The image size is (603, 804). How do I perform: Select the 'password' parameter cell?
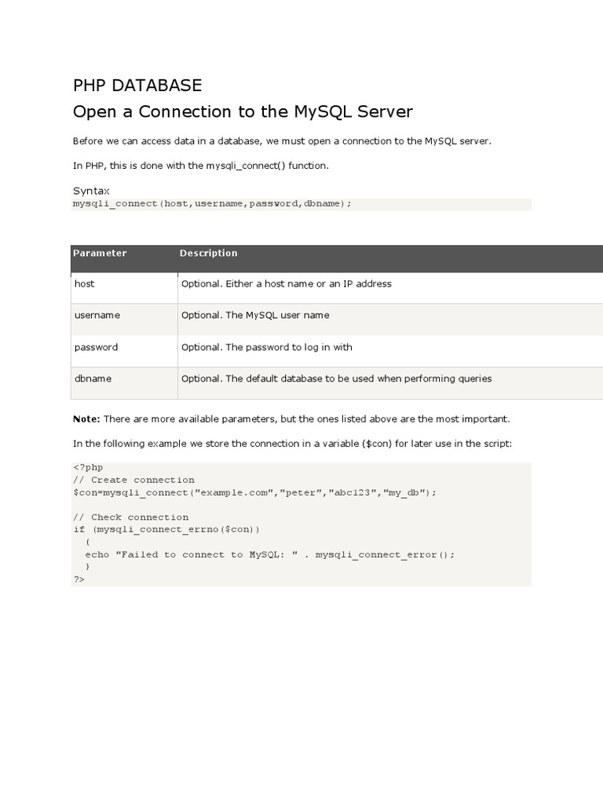point(96,347)
